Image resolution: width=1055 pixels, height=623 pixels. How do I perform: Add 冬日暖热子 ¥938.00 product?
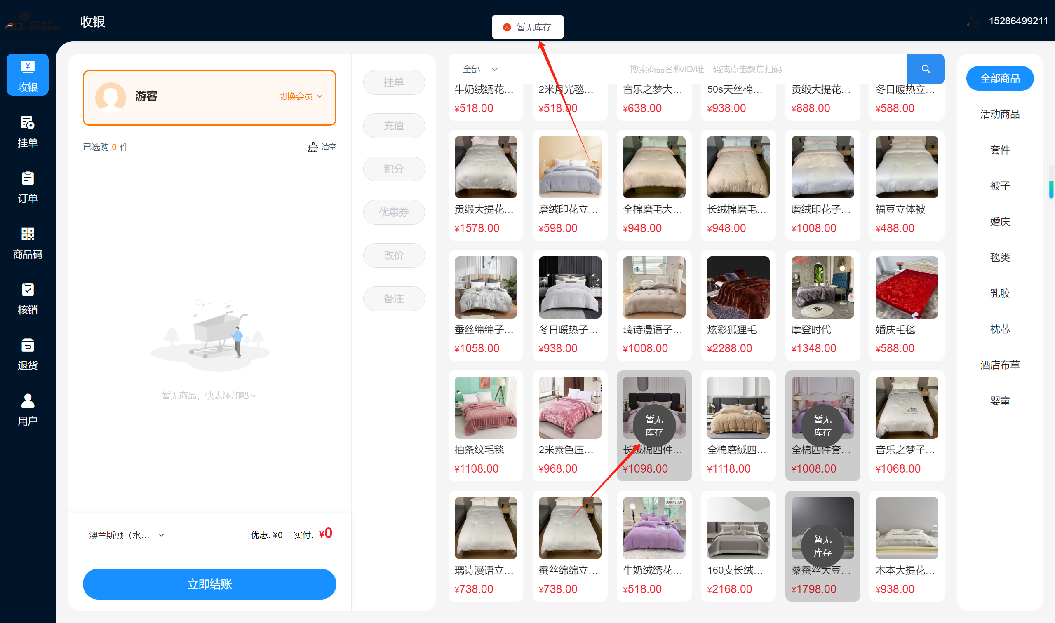[570, 305]
